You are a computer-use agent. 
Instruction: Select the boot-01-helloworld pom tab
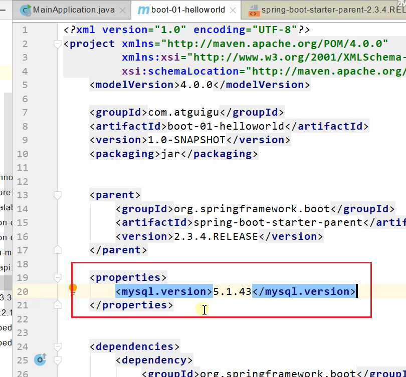pos(188,10)
